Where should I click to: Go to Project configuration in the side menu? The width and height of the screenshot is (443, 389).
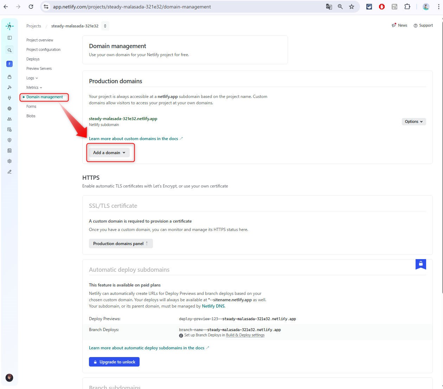pos(43,50)
